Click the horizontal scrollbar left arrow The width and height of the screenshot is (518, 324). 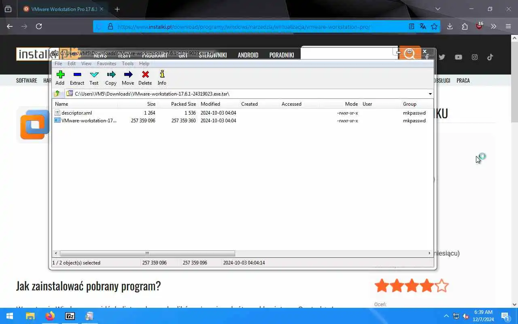coord(56,254)
